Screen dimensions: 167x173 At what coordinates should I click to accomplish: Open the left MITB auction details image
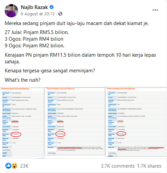22,123
